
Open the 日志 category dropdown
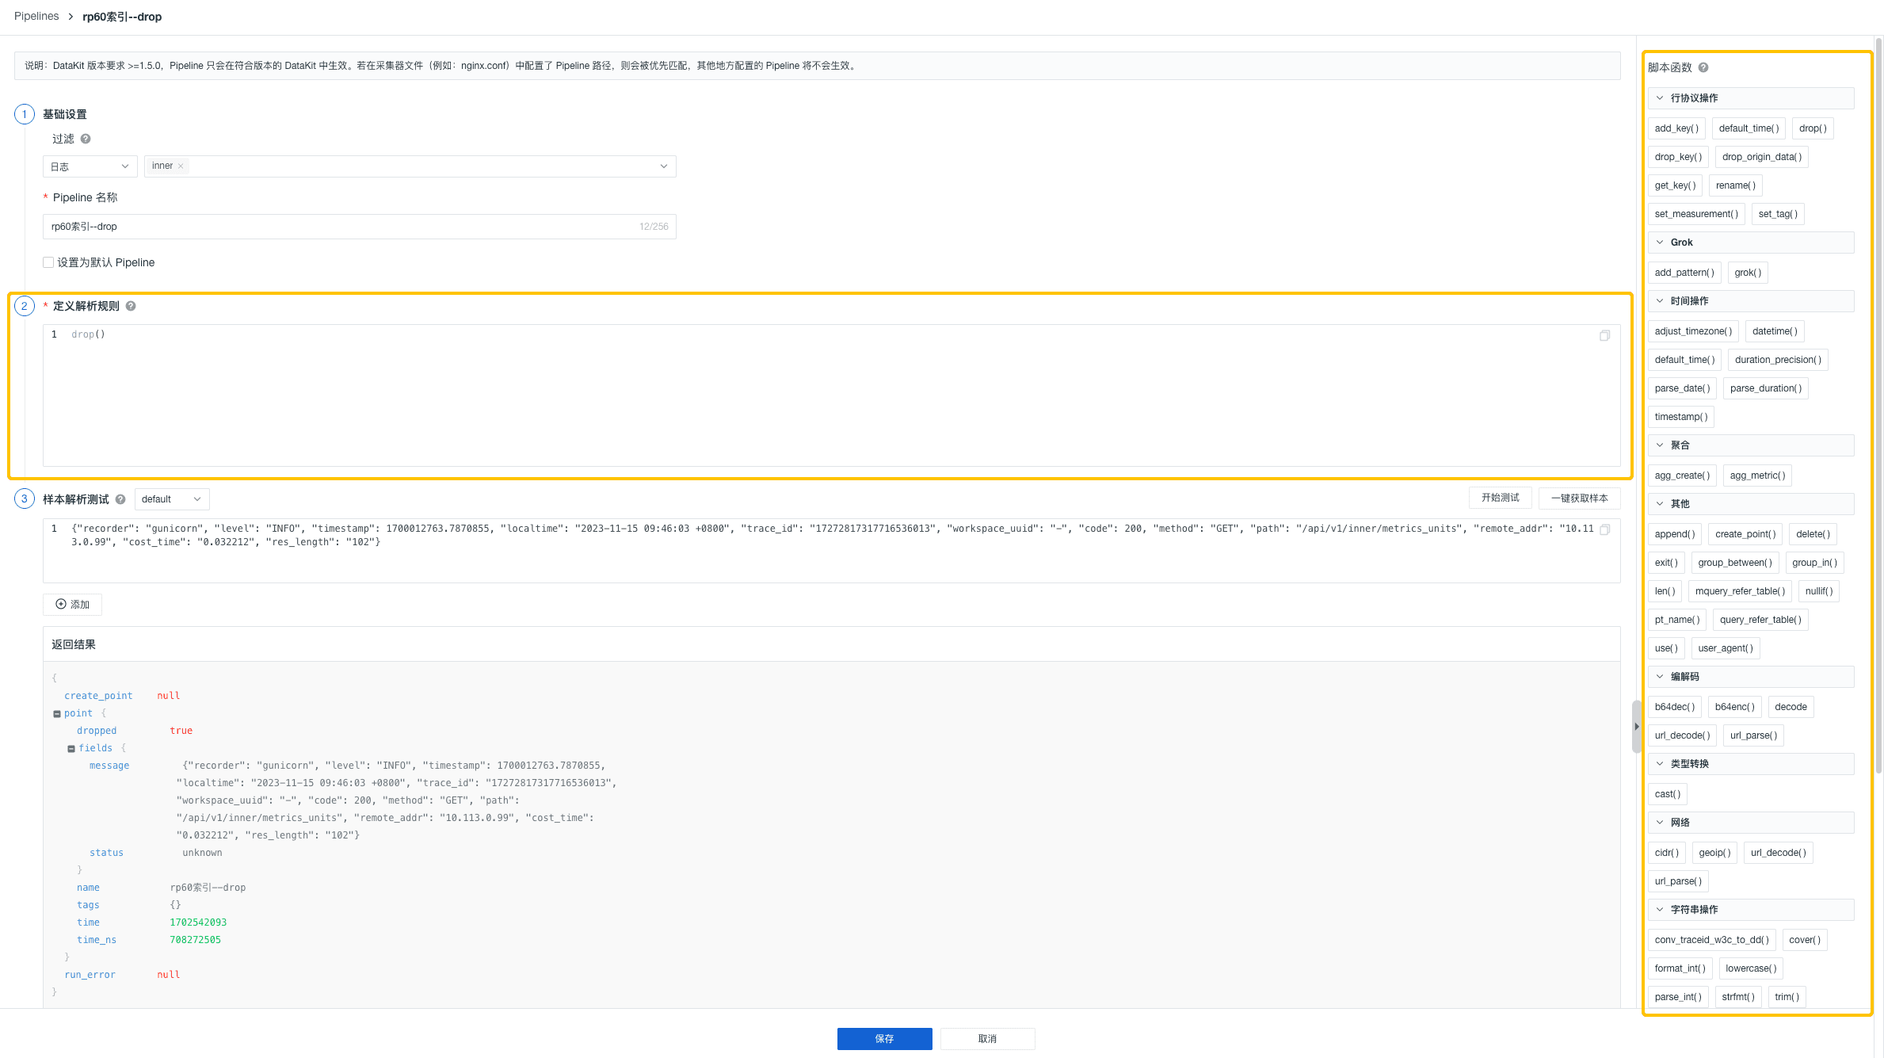[x=90, y=166]
